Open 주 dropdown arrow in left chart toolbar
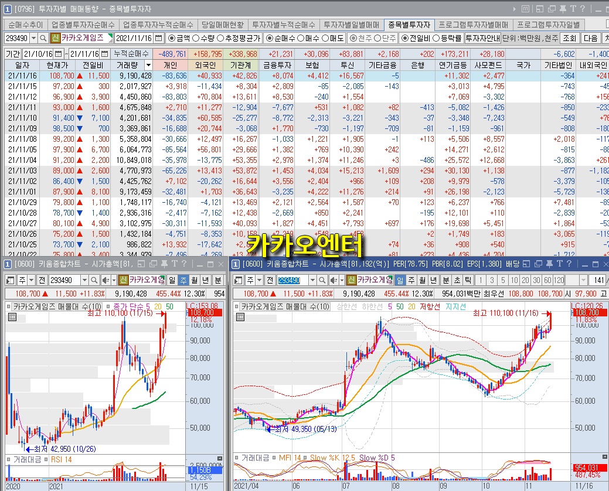This screenshot has width=609, height=491. [x=31, y=280]
